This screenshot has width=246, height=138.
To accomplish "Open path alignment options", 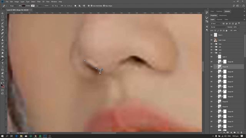I will (x=80, y=6).
